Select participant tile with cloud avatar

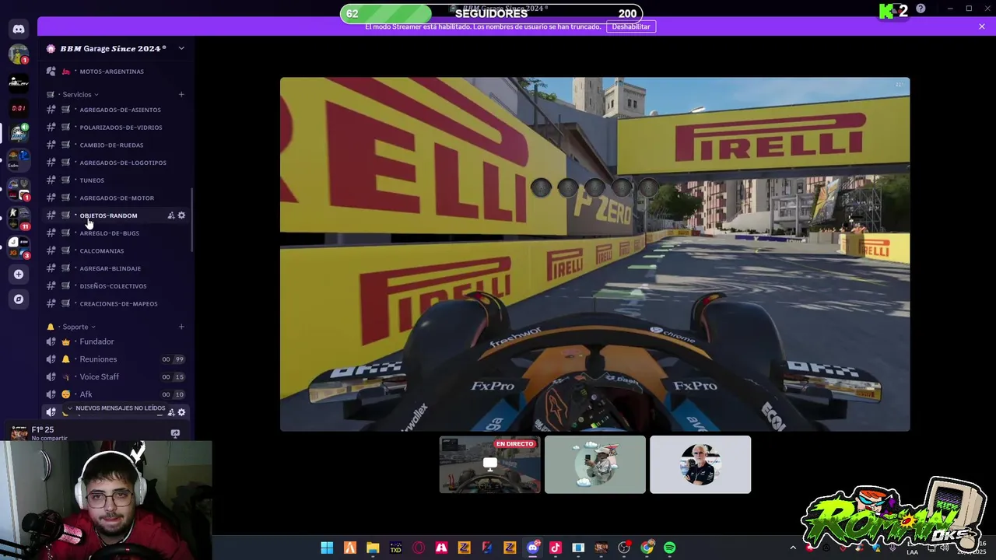click(x=595, y=464)
